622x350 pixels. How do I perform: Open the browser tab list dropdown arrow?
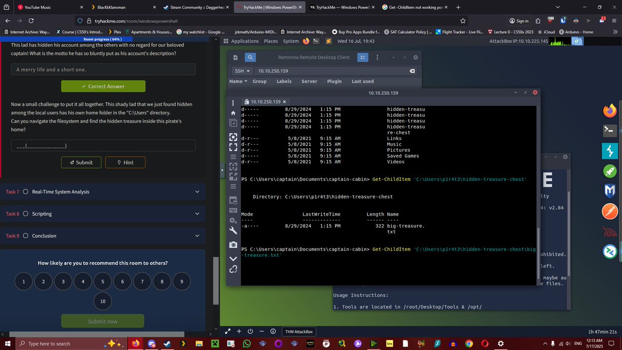[x=557, y=7]
